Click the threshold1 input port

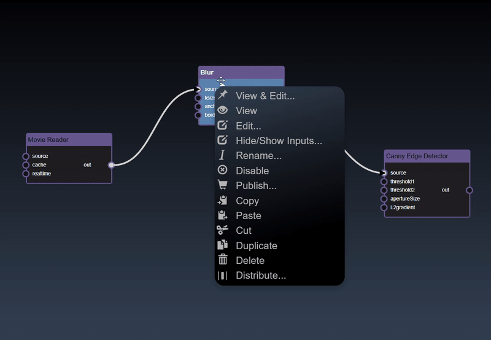pyautogui.click(x=384, y=182)
